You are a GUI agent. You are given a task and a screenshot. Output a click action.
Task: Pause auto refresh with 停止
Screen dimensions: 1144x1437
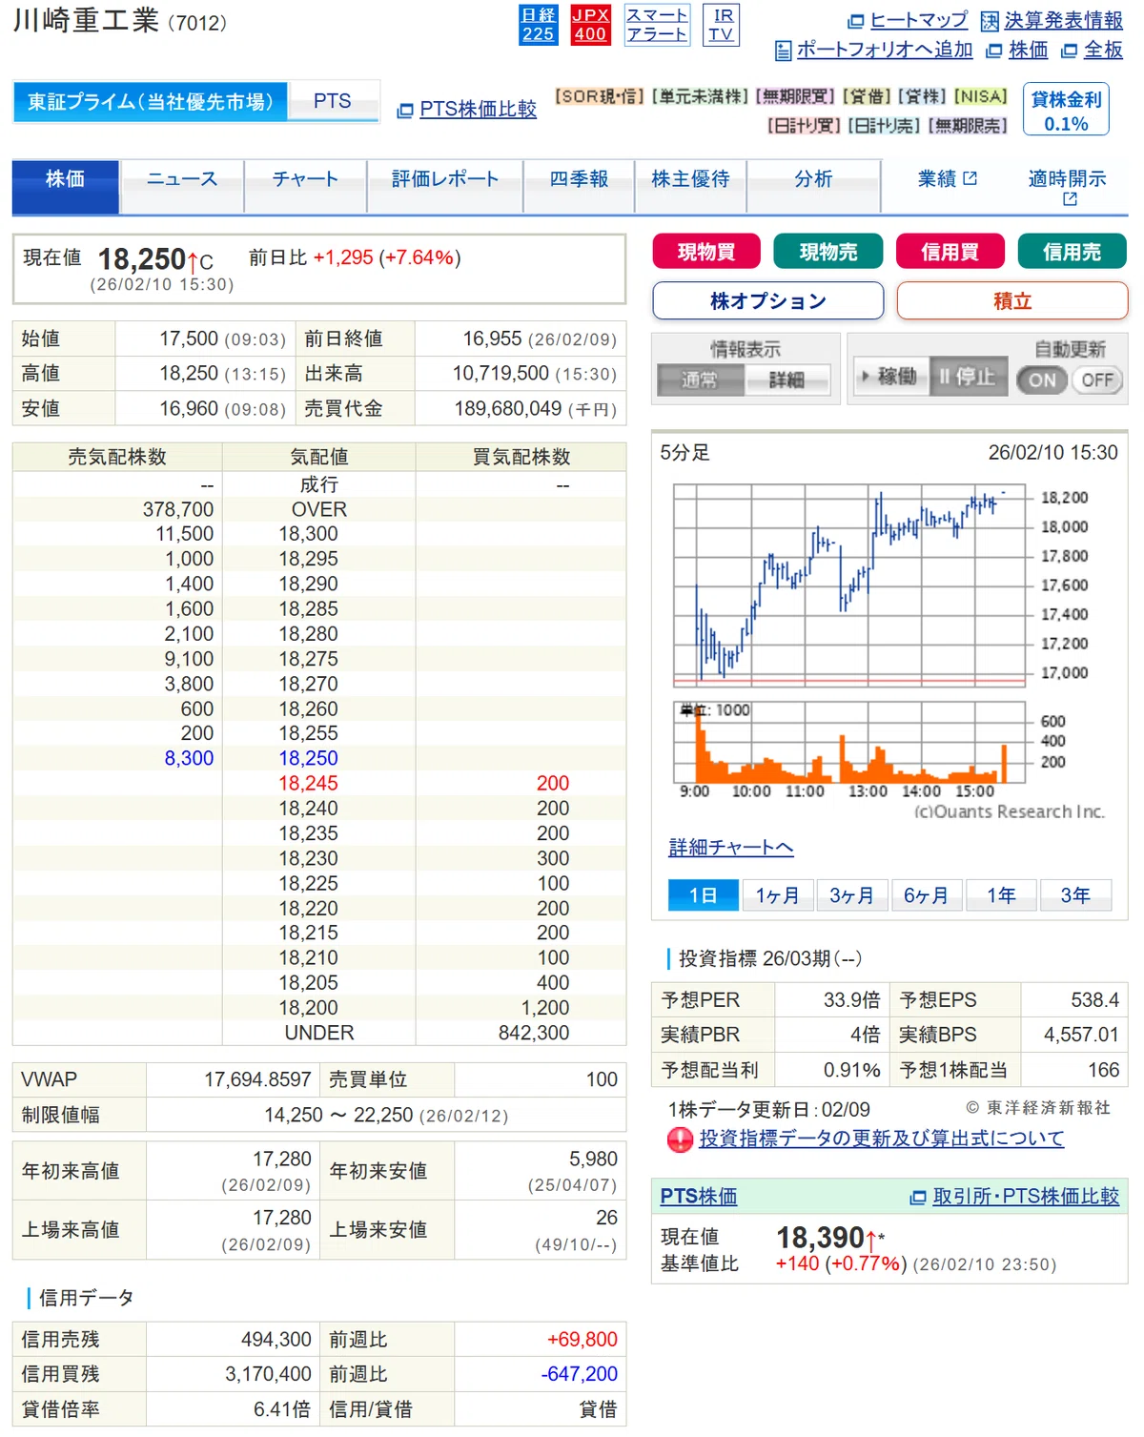tap(967, 378)
